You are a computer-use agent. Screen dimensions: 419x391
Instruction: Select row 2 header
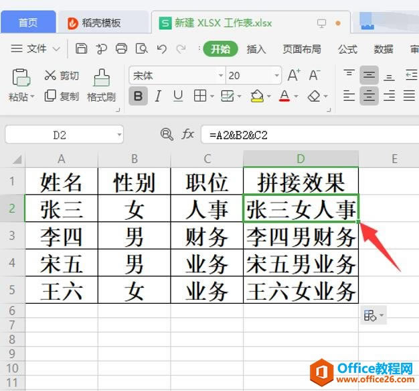pyautogui.click(x=12, y=209)
